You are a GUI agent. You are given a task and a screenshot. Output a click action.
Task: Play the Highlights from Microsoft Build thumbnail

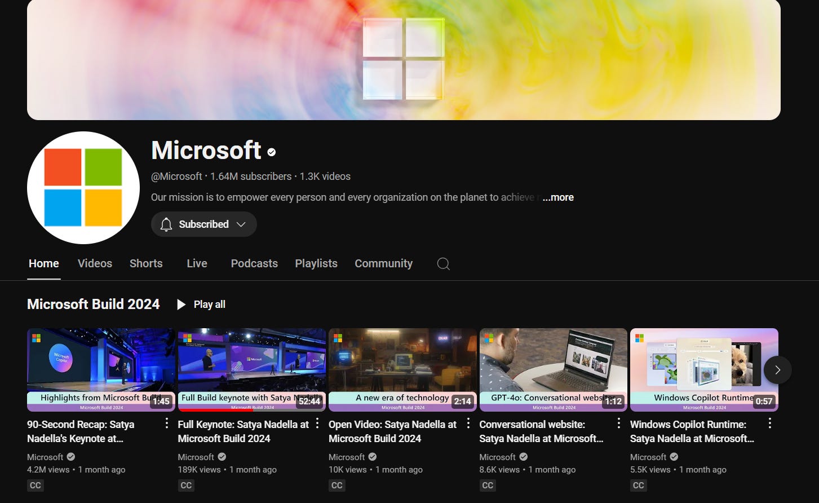click(101, 370)
